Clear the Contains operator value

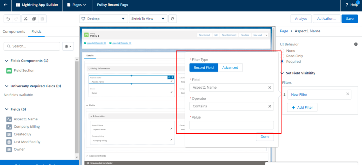click(269, 106)
